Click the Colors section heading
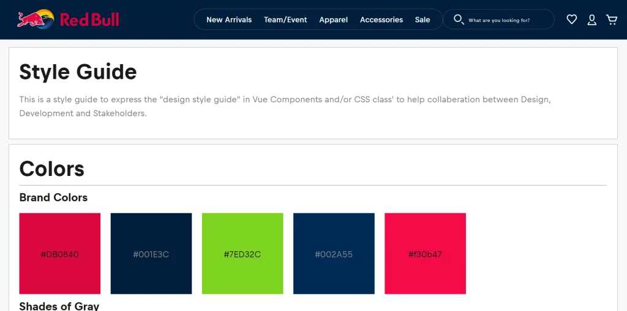627x311 pixels. (52, 169)
